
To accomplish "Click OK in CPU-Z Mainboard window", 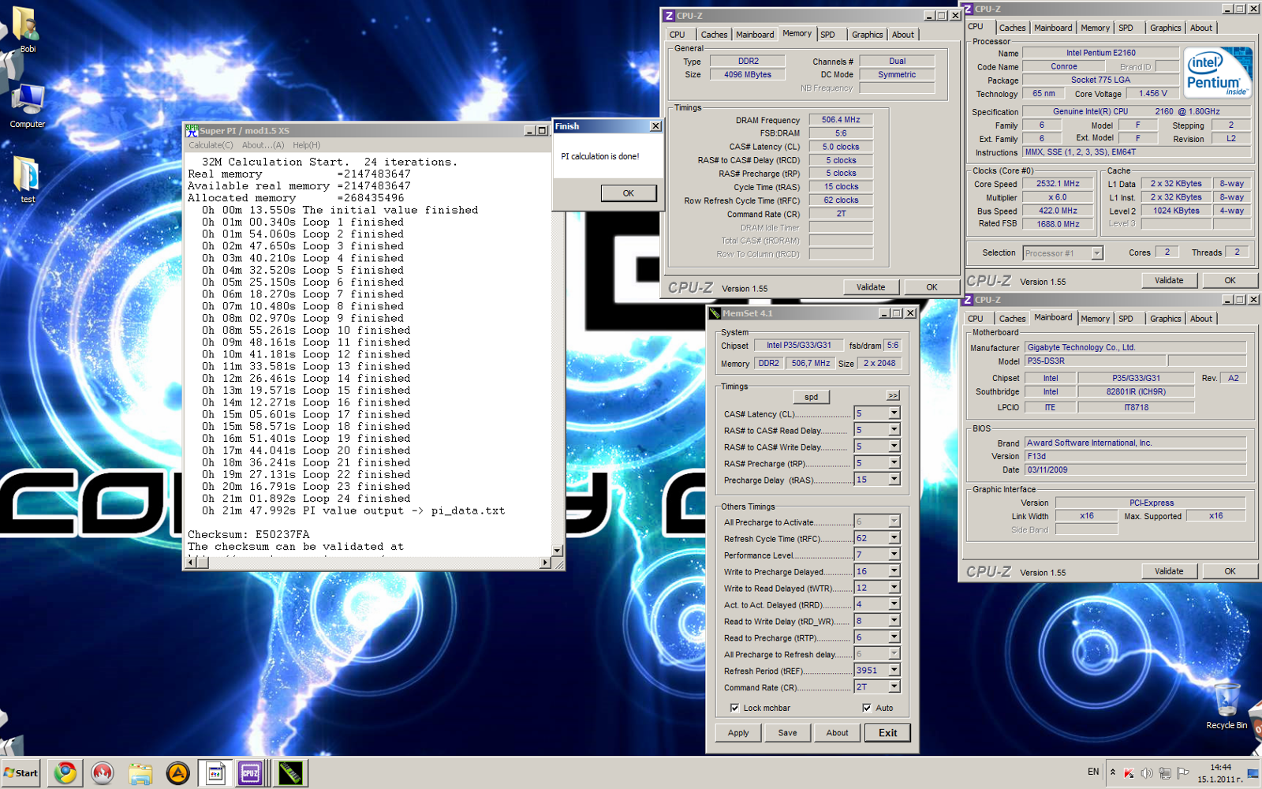I will pyautogui.click(x=1230, y=571).
